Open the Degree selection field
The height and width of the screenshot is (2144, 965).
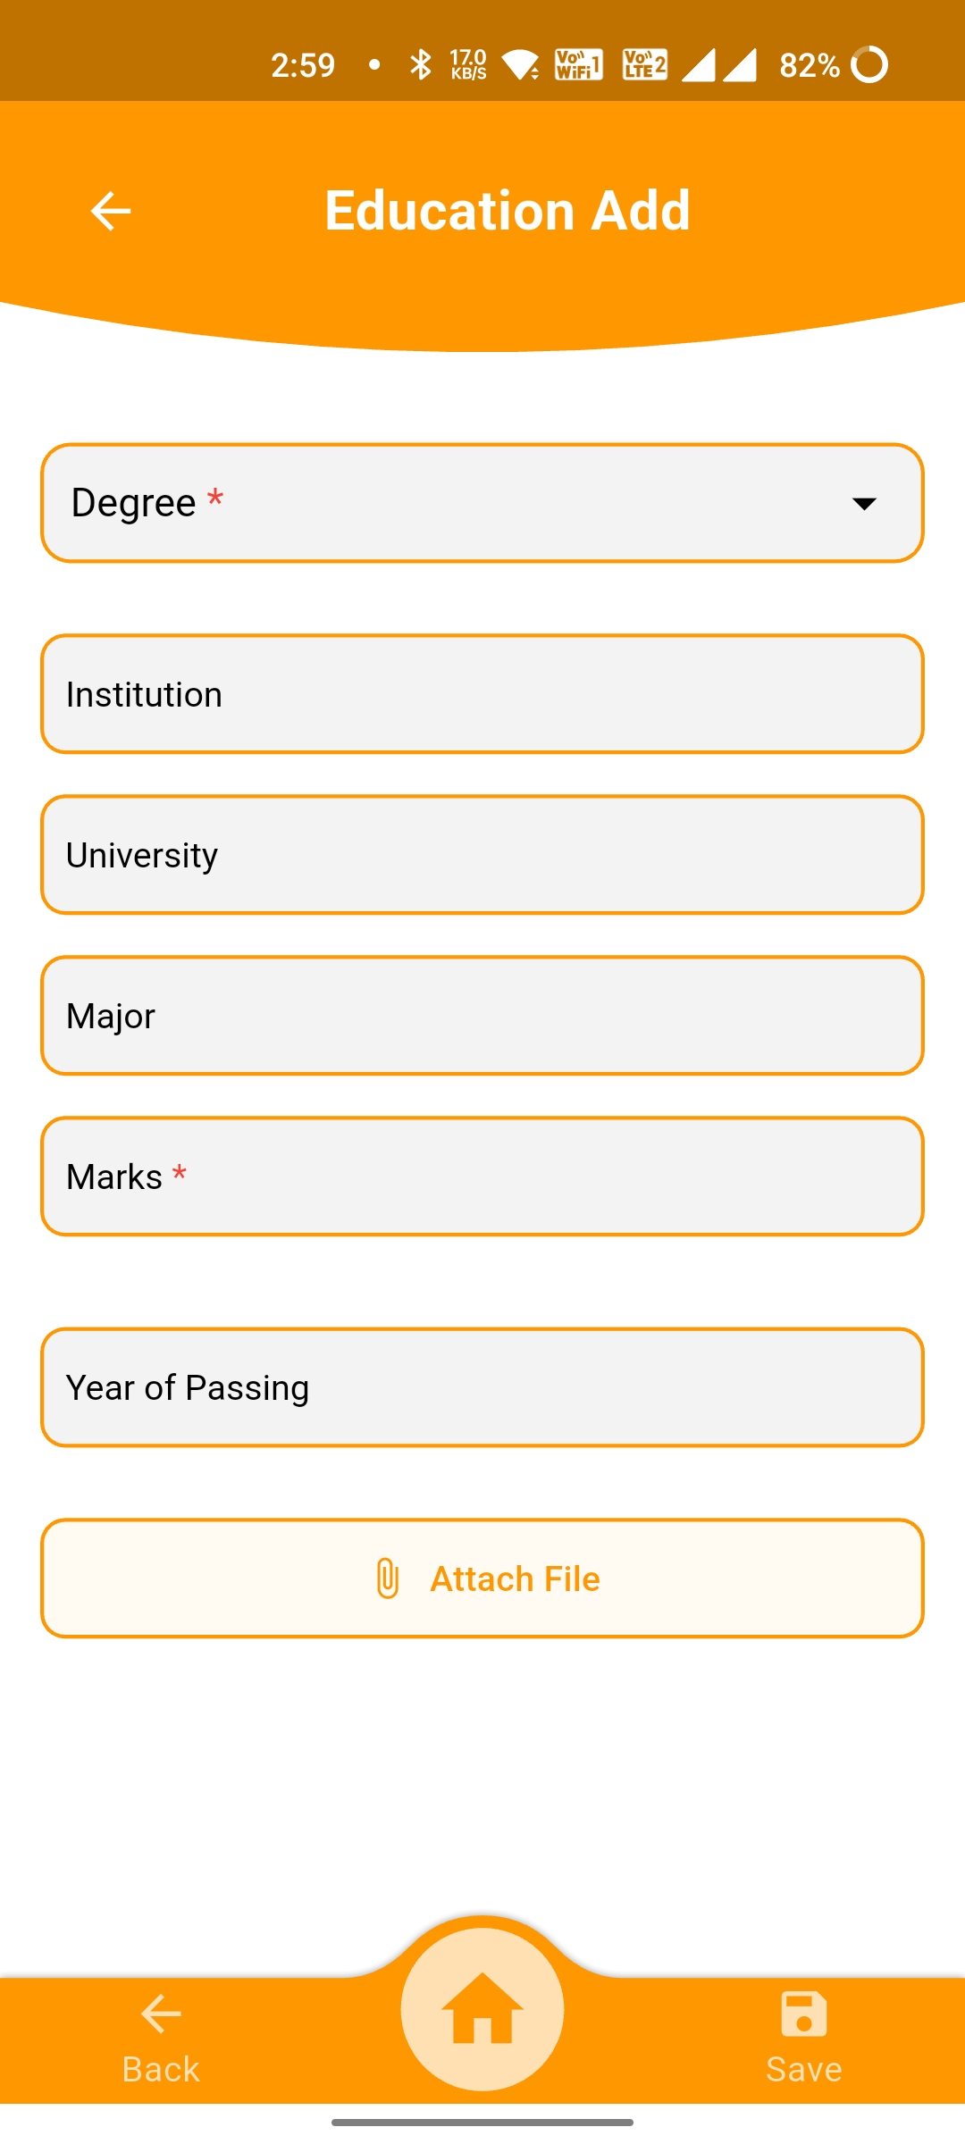click(x=447, y=504)
